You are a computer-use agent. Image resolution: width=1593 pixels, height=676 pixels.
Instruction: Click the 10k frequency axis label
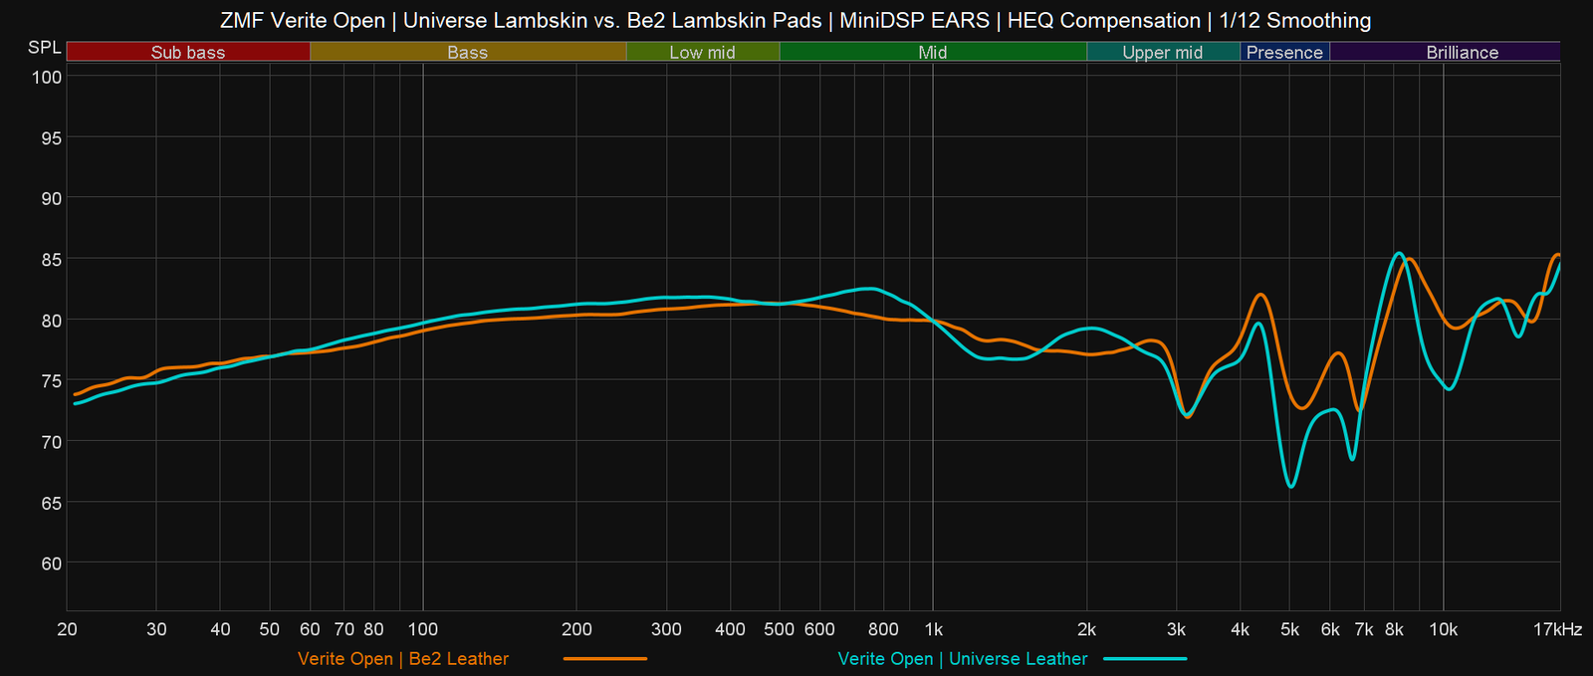[x=1443, y=629]
